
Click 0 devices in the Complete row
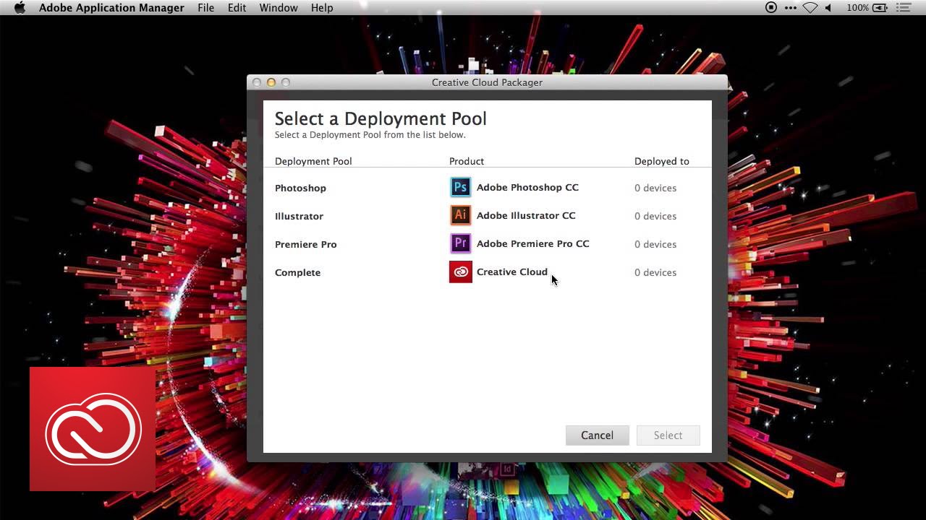click(655, 272)
